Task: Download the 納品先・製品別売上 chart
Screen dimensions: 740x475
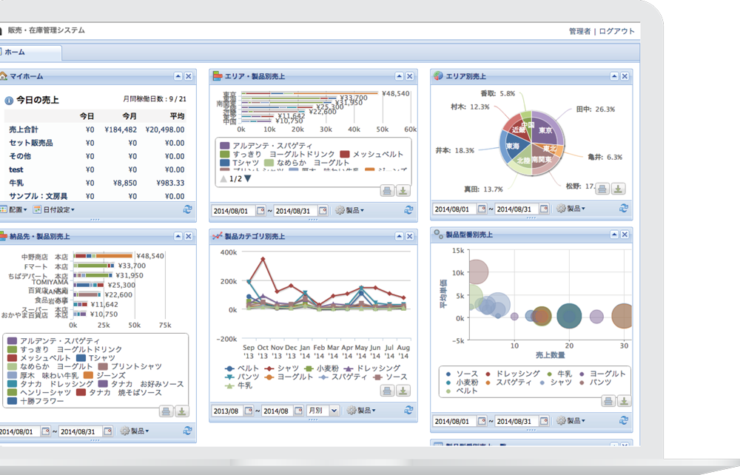Action: pyautogui.click(x=182, y=411)
